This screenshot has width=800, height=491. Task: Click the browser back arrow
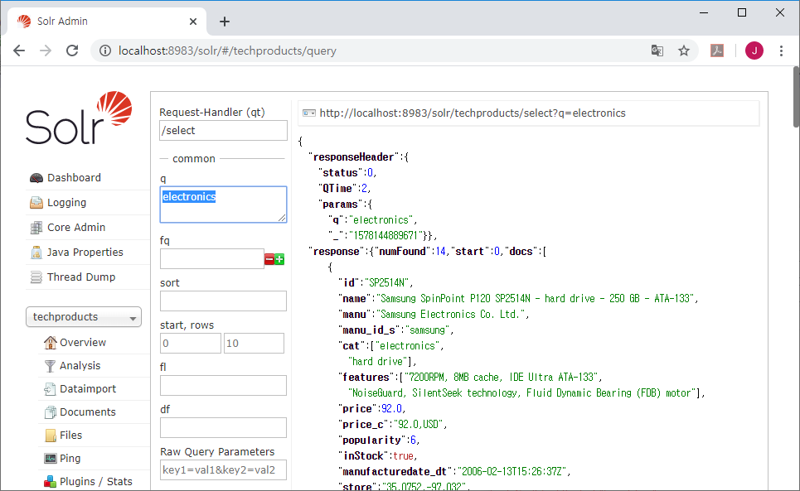19,51
